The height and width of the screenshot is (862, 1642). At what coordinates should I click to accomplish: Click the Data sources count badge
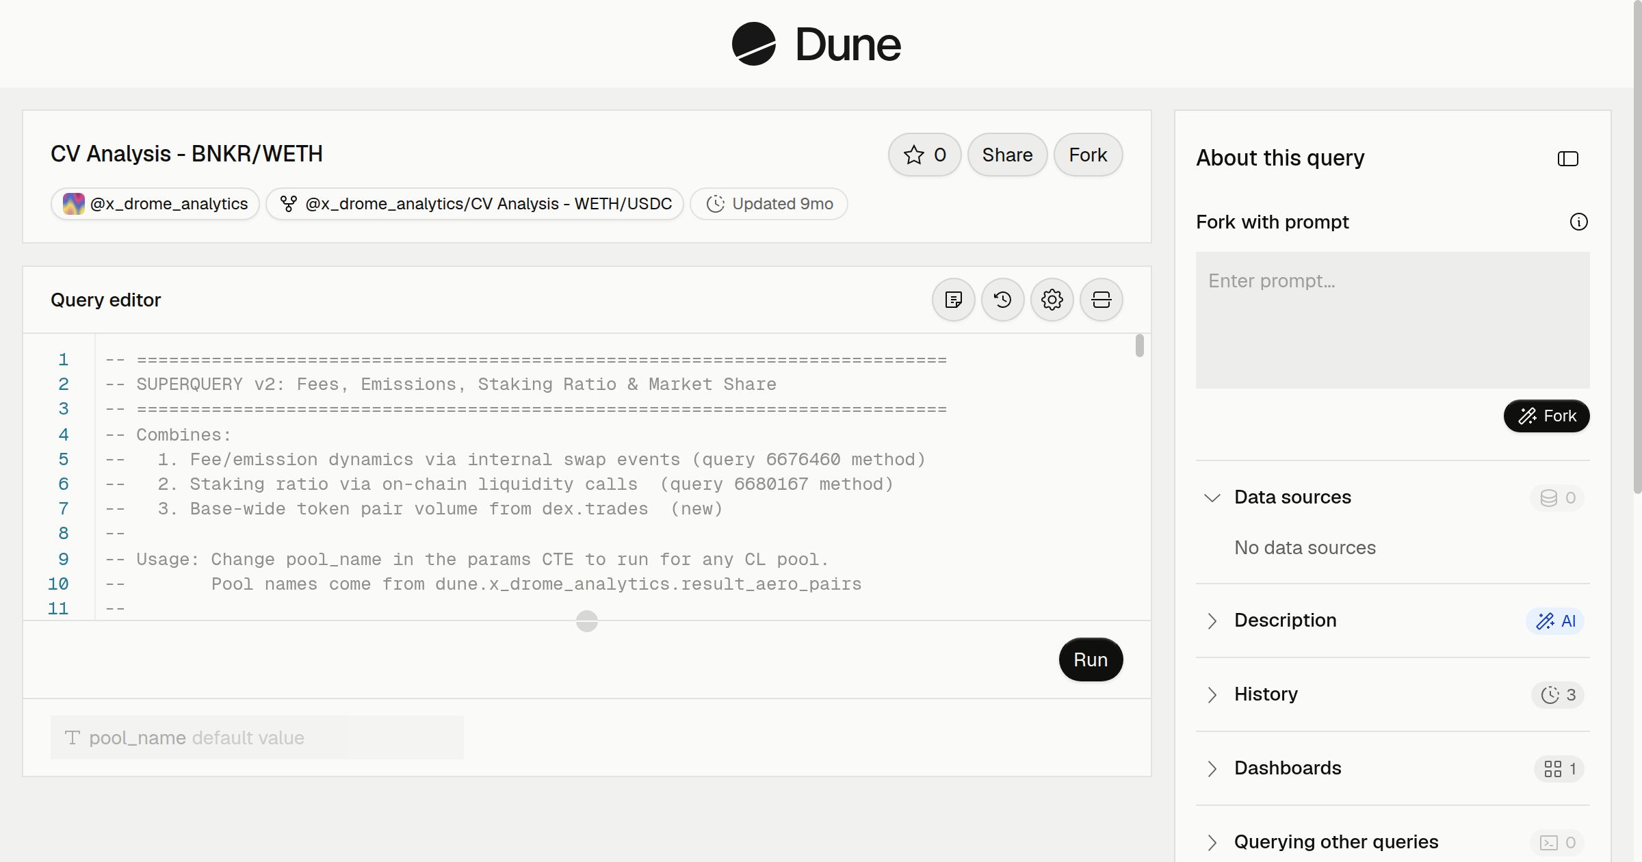(1557, 497)
